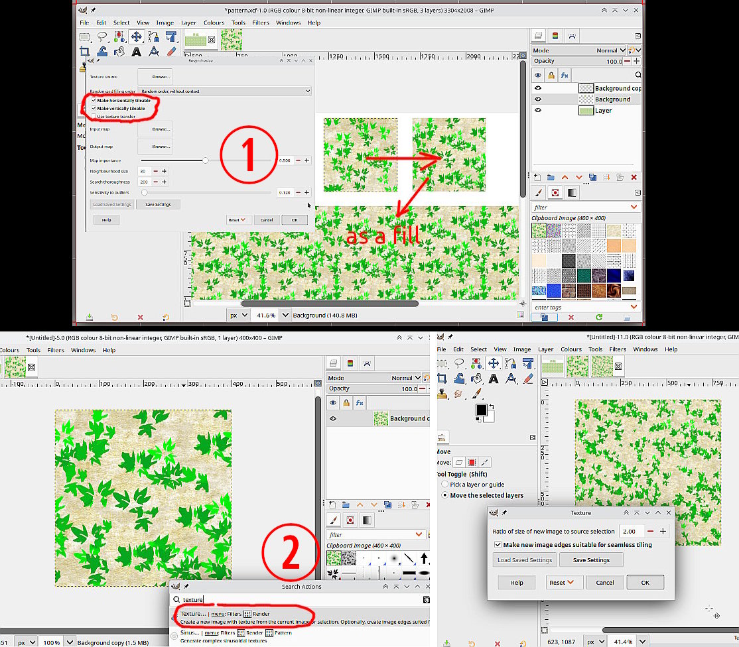Create a new layer in the pattern.xcf layers panel
This screenshot has width=739, height=647.
[x=537, y=178]
